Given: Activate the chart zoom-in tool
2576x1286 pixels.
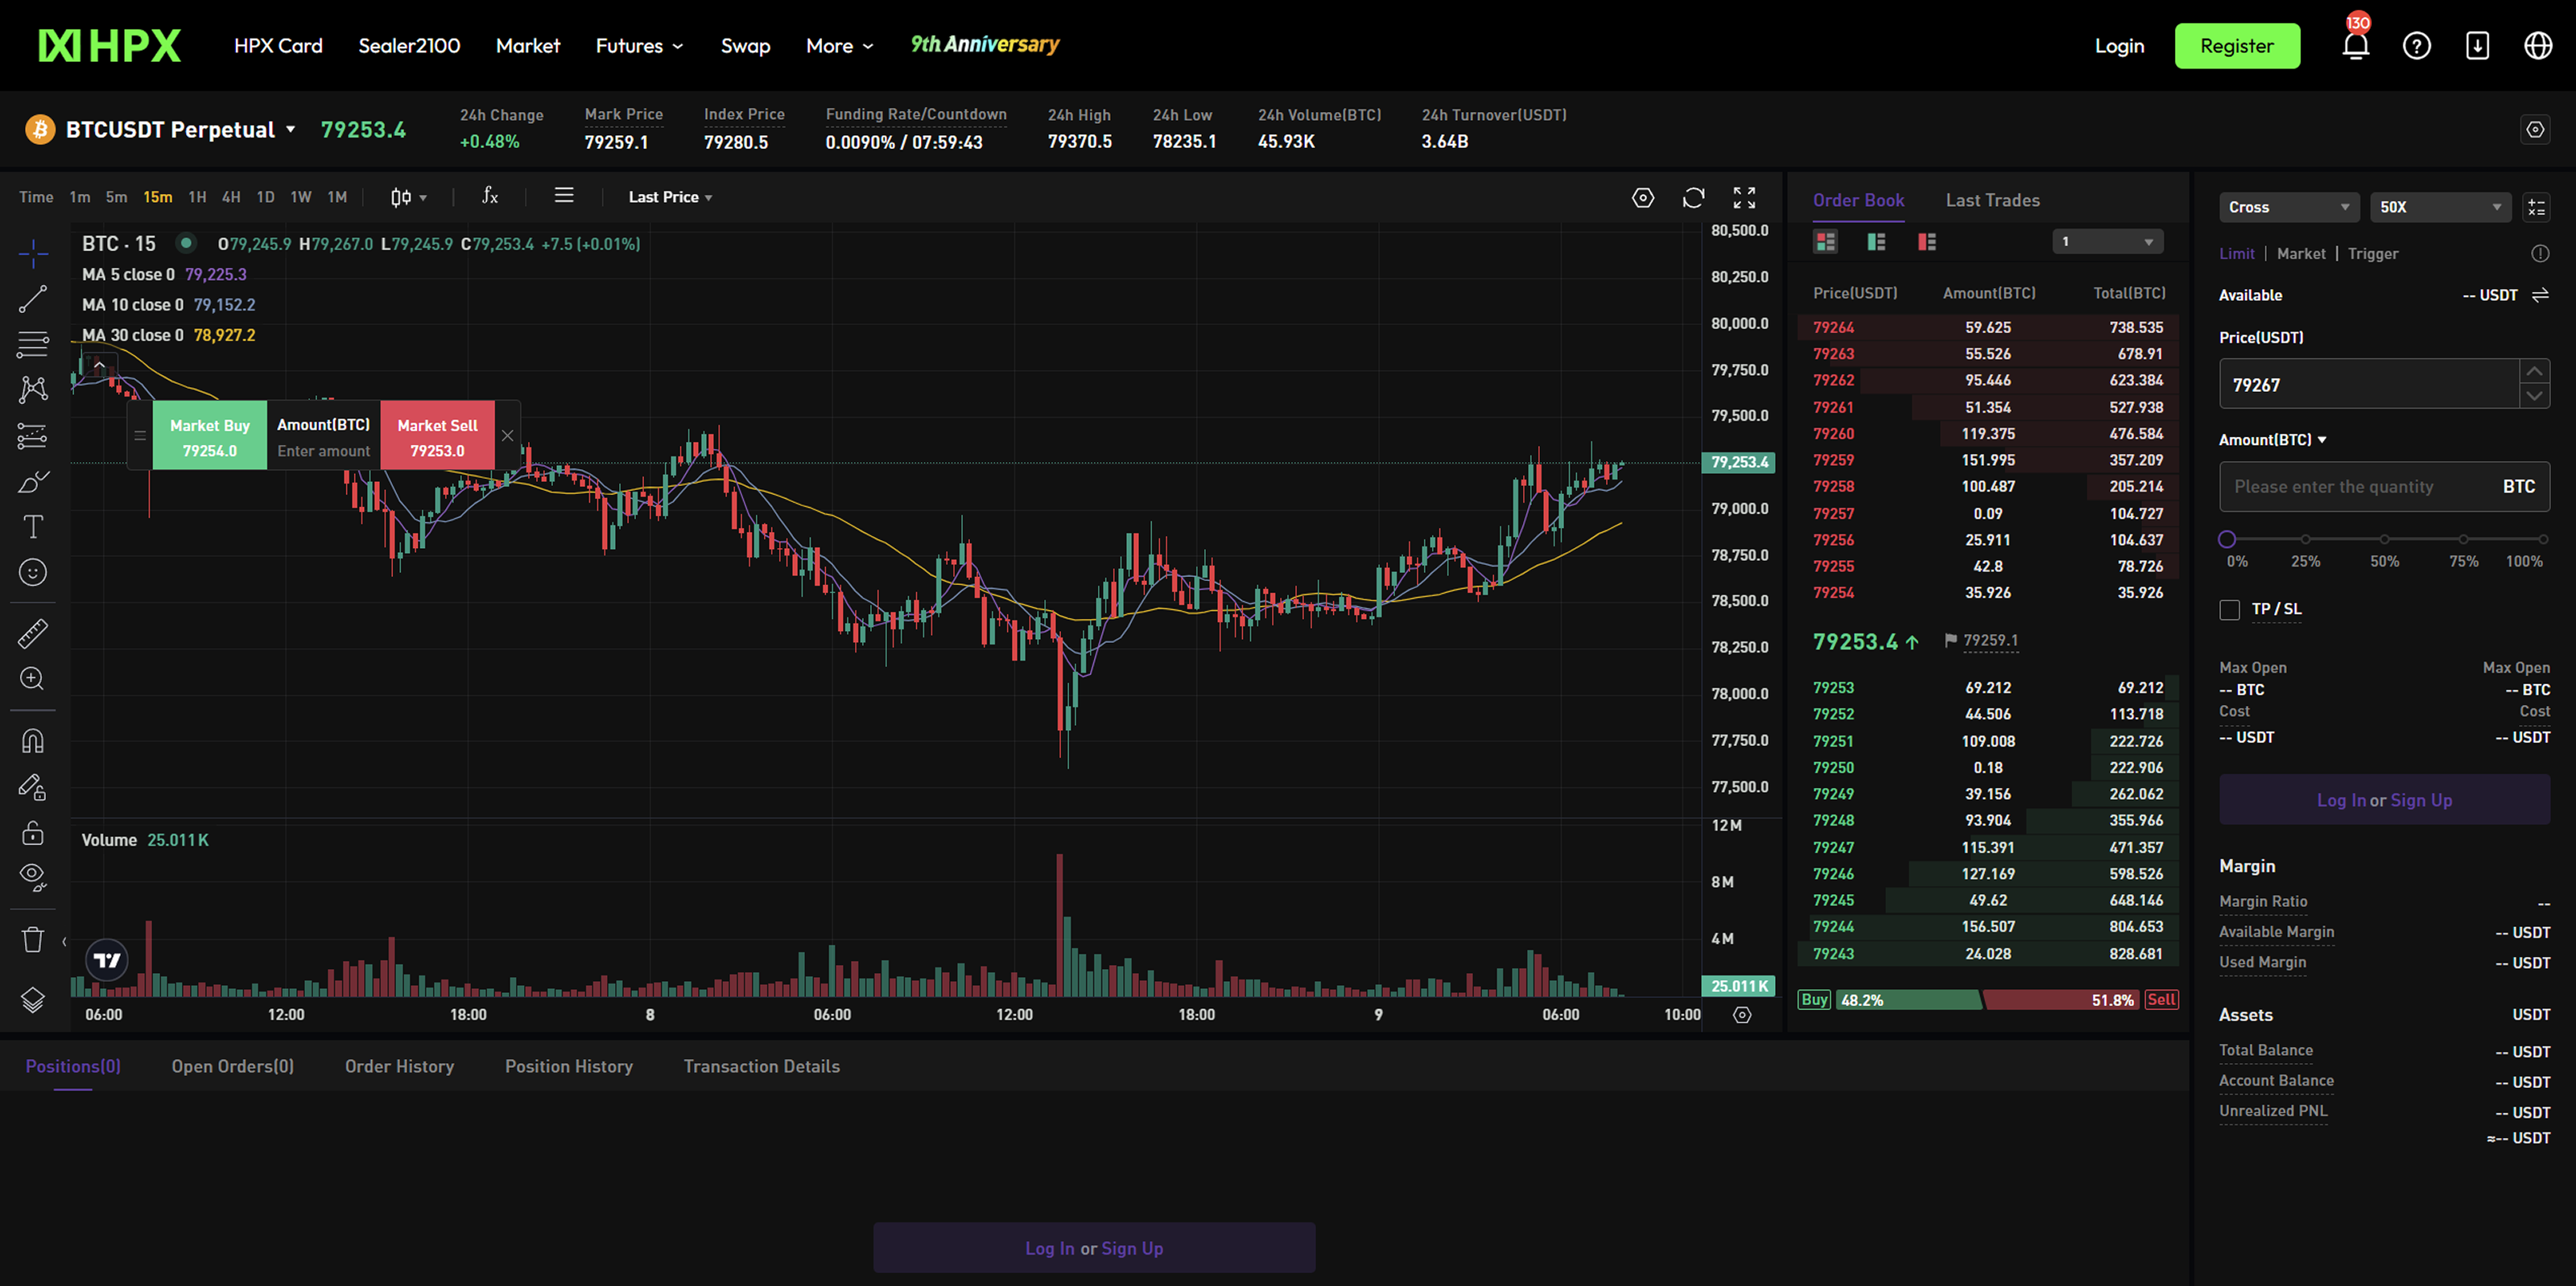Looking at the screenshot, I should click(x=33, y=679).
